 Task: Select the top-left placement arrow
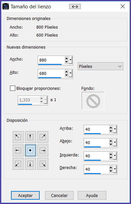(x=18, y=137)
